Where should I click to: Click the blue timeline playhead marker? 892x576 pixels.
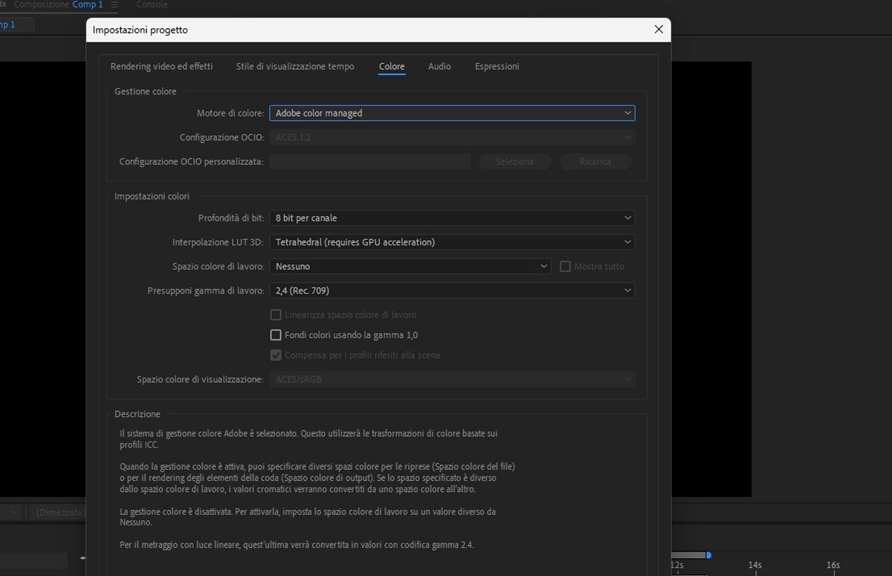(710, 554)
